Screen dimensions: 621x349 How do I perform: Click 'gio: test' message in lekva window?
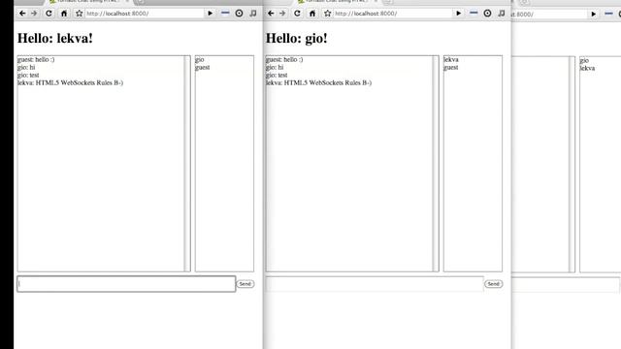[28, 76]
